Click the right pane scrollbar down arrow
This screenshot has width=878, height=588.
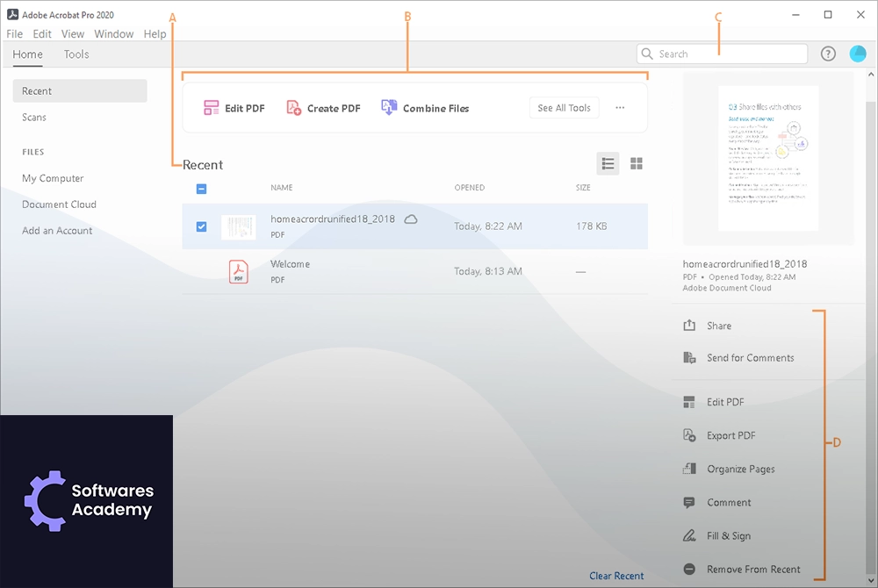point(871,581)
